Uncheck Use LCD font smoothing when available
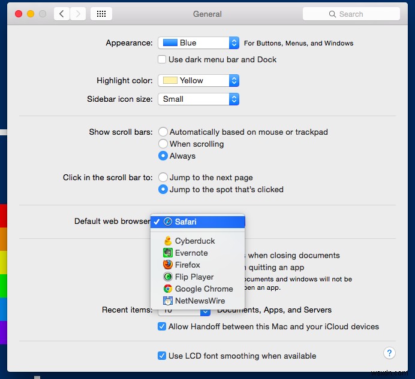This screenshot has width=415, height=379. coord(162,356)
